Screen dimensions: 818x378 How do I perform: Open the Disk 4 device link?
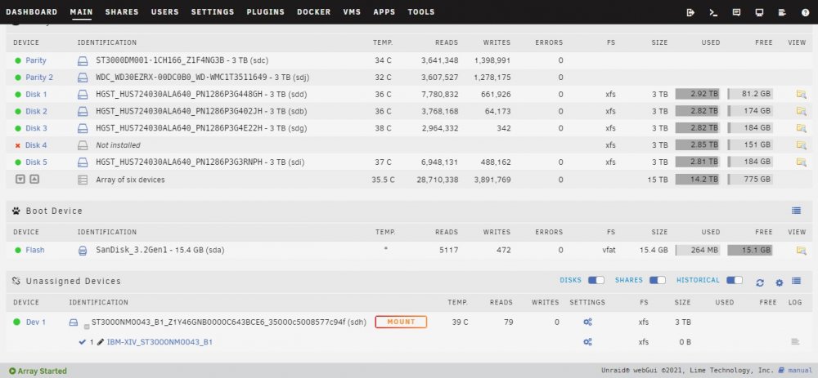[x=37, y=145]
